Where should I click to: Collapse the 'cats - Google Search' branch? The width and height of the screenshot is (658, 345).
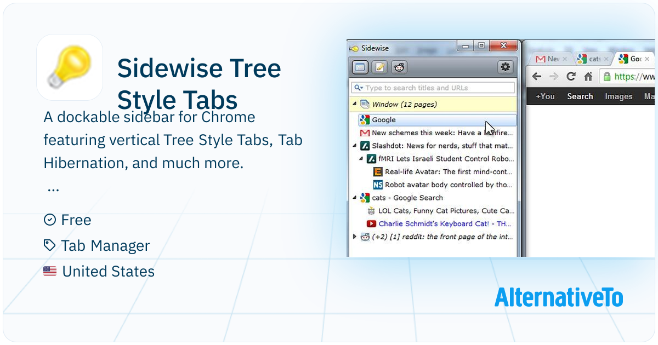tap(354, 198)
